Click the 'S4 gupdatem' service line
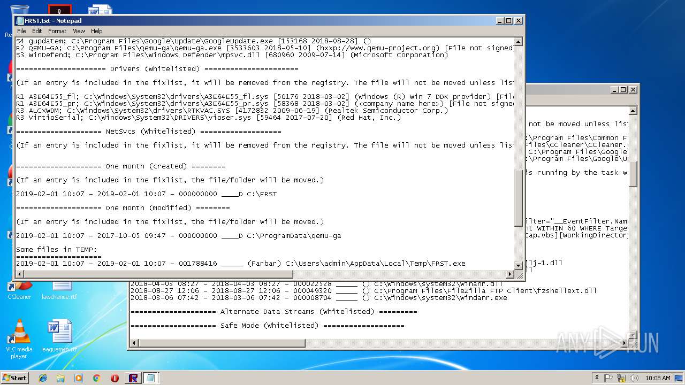 pyautogui.click(x=193, y=41)
